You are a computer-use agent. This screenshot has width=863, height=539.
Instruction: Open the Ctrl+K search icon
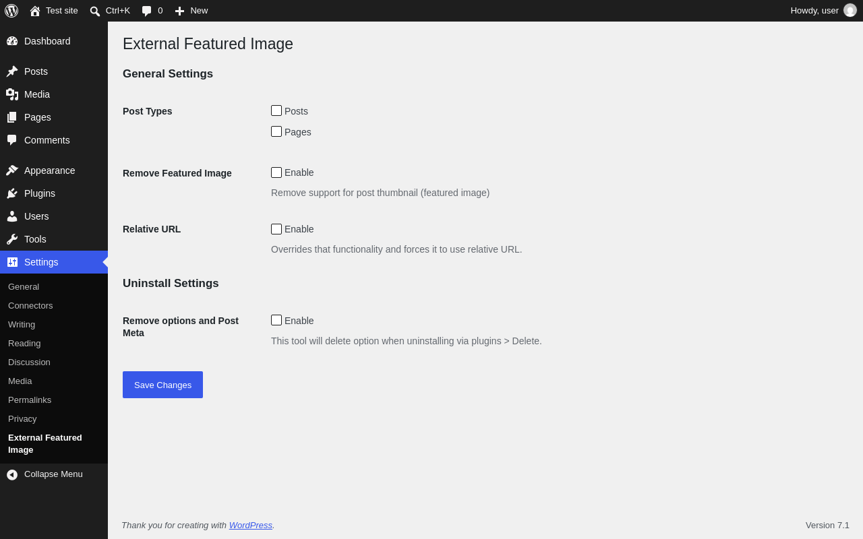pyautogui.click(x=95, y=11)
